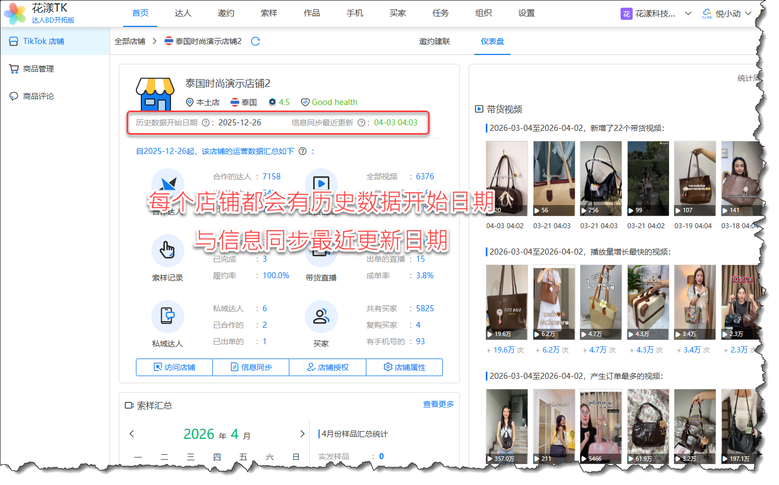Click help icon beside 信息同步最近更新
Viewport: 779px width, 485px height.
pyautogui.click(x=361, y=123)
